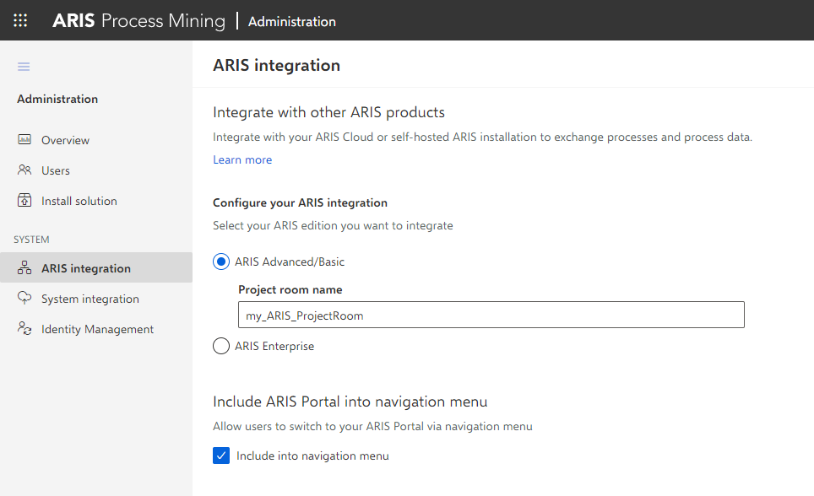Go to the Users page

point(96,170)
